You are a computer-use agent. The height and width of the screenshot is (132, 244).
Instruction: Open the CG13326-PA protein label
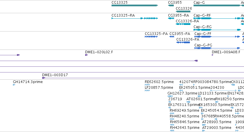click(188, 40)
